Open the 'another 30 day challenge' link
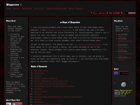The height and width of the screenshot is (105, 140). click(59, 30)
